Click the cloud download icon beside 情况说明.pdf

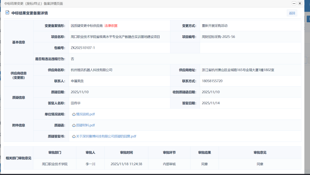(74, 114)
